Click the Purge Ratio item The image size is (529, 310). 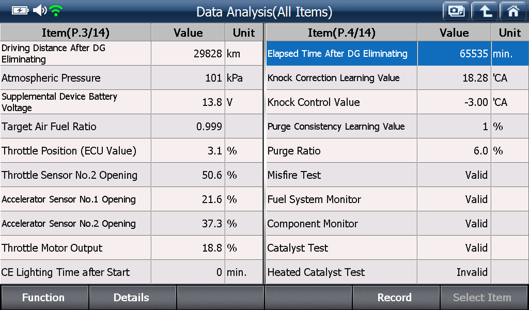(x=397, y=151)
